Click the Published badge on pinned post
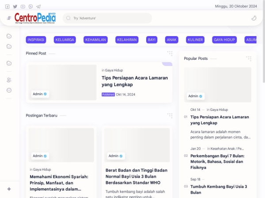The image size is (265, 198). pos(108,95)
